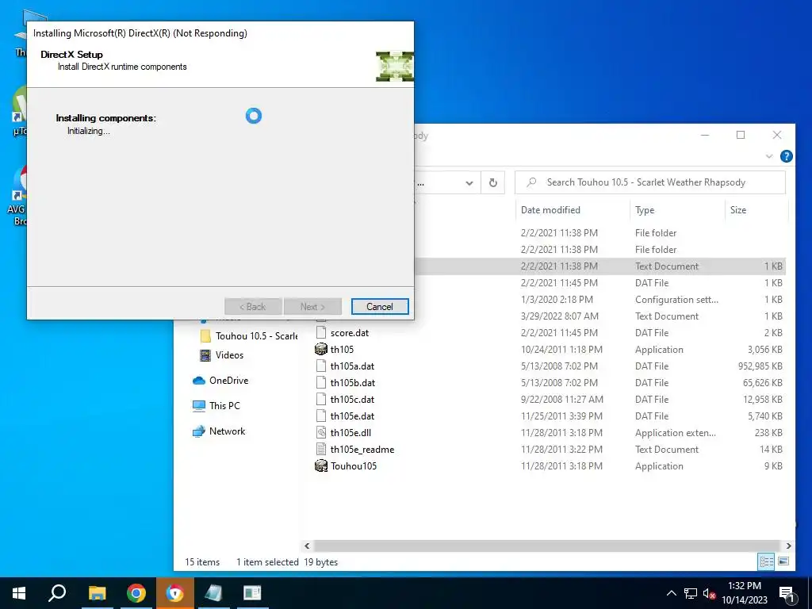
Task: Open the muted volume tray icon
Action: [x=709, y=593]
